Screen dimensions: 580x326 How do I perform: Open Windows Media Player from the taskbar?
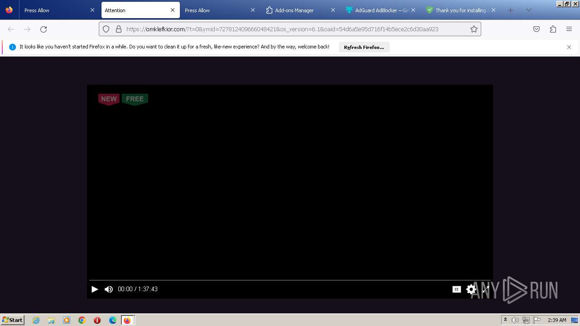pos(67,320)
